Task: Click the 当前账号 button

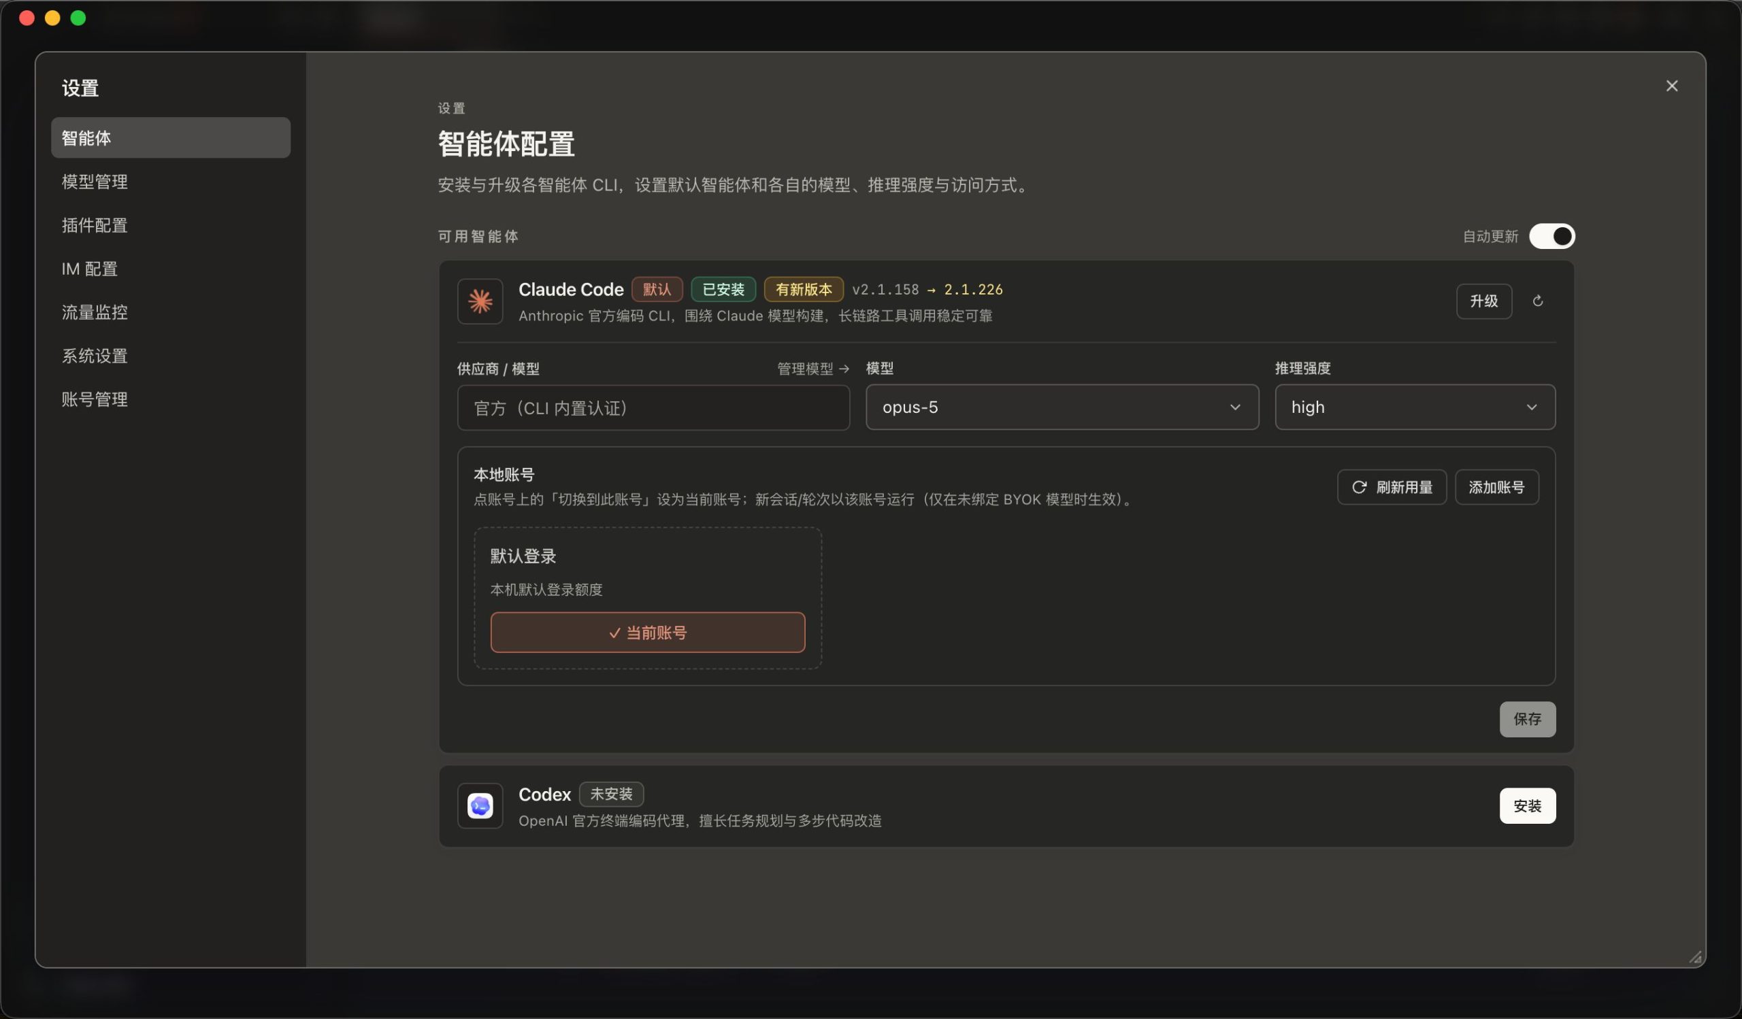Action: 648,632
